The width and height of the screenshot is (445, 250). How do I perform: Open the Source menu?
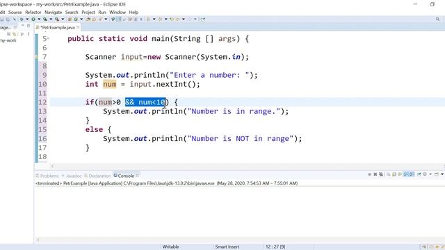click(15, 12)
